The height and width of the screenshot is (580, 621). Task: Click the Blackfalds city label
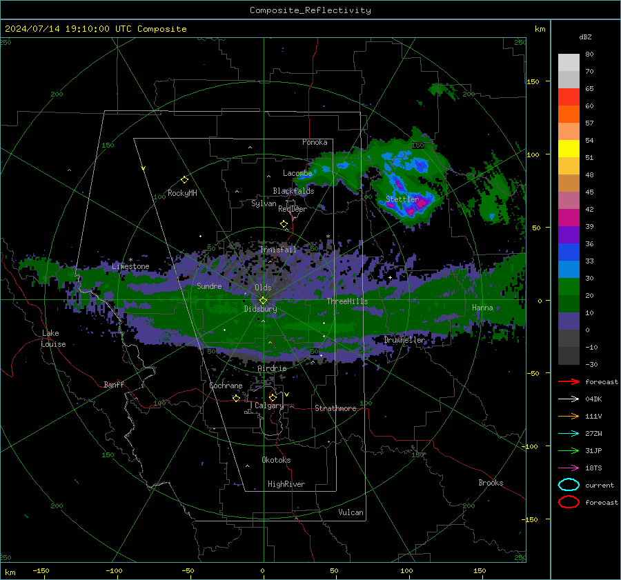pos(293,191)
